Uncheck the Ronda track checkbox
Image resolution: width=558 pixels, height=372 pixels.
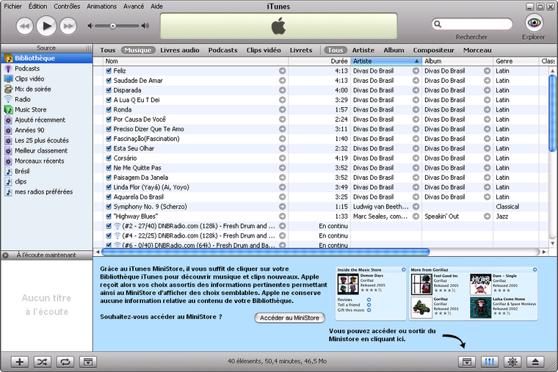pos(109,109)
